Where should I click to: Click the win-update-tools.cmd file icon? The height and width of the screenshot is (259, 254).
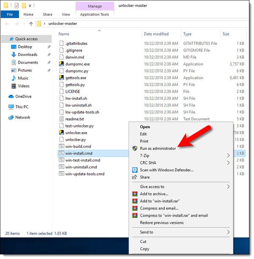click(x=61, y=174)
